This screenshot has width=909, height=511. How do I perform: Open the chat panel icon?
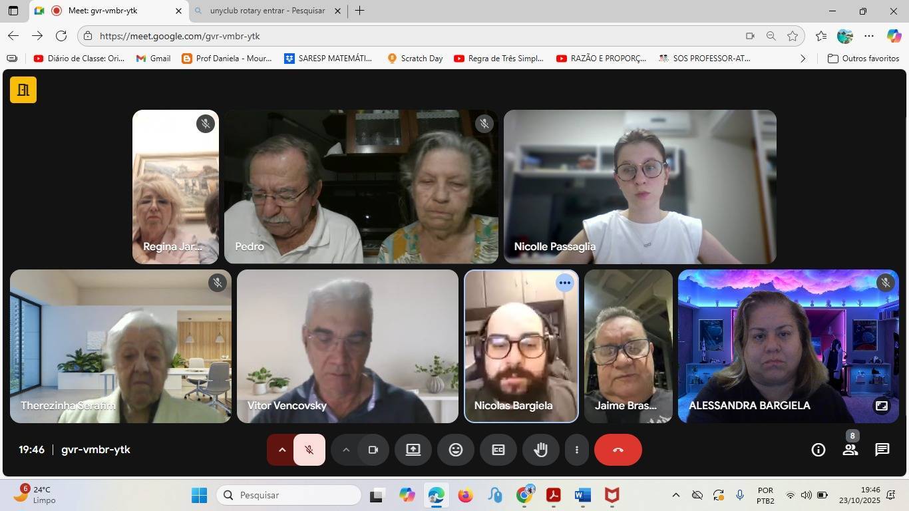click(882, 450)
